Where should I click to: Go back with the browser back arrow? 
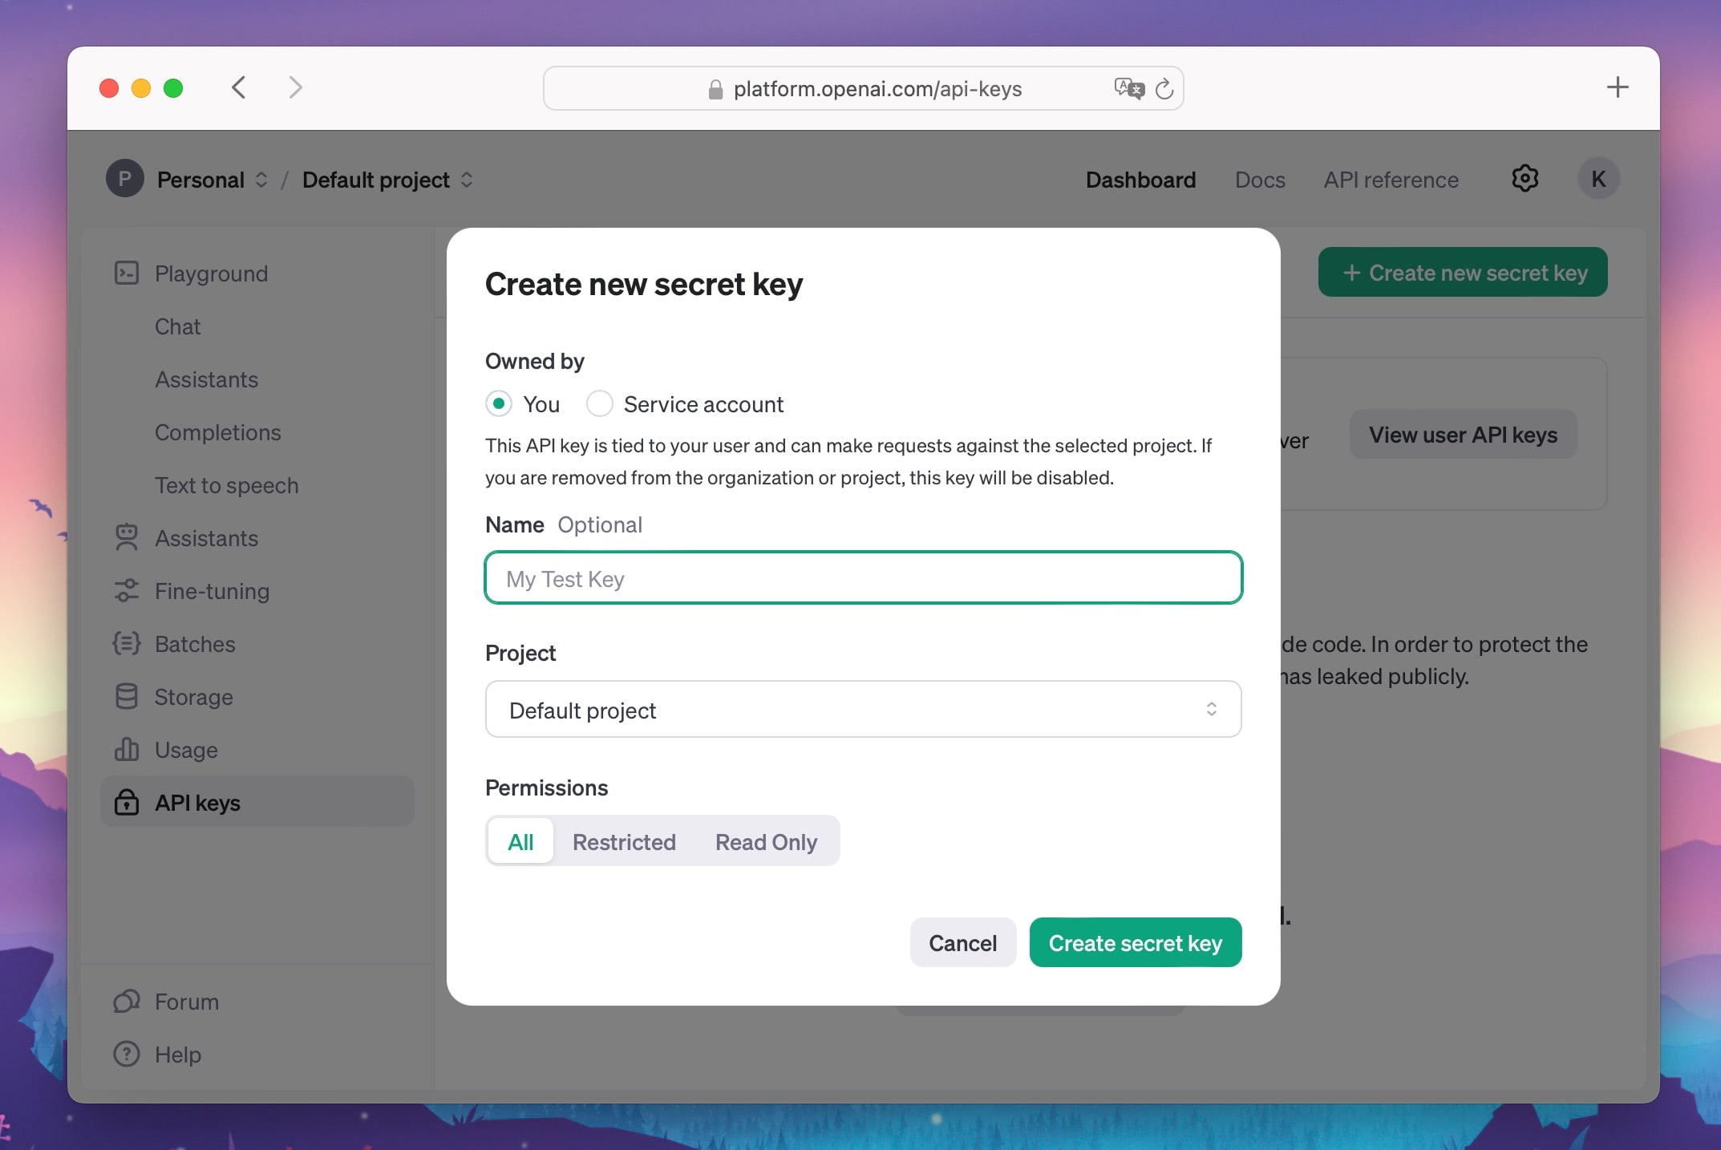[238, 87]
